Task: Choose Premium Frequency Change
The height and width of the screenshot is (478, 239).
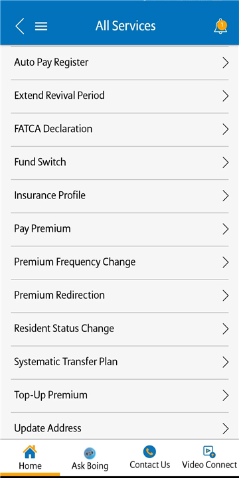Action: click(x=119, y=262)
